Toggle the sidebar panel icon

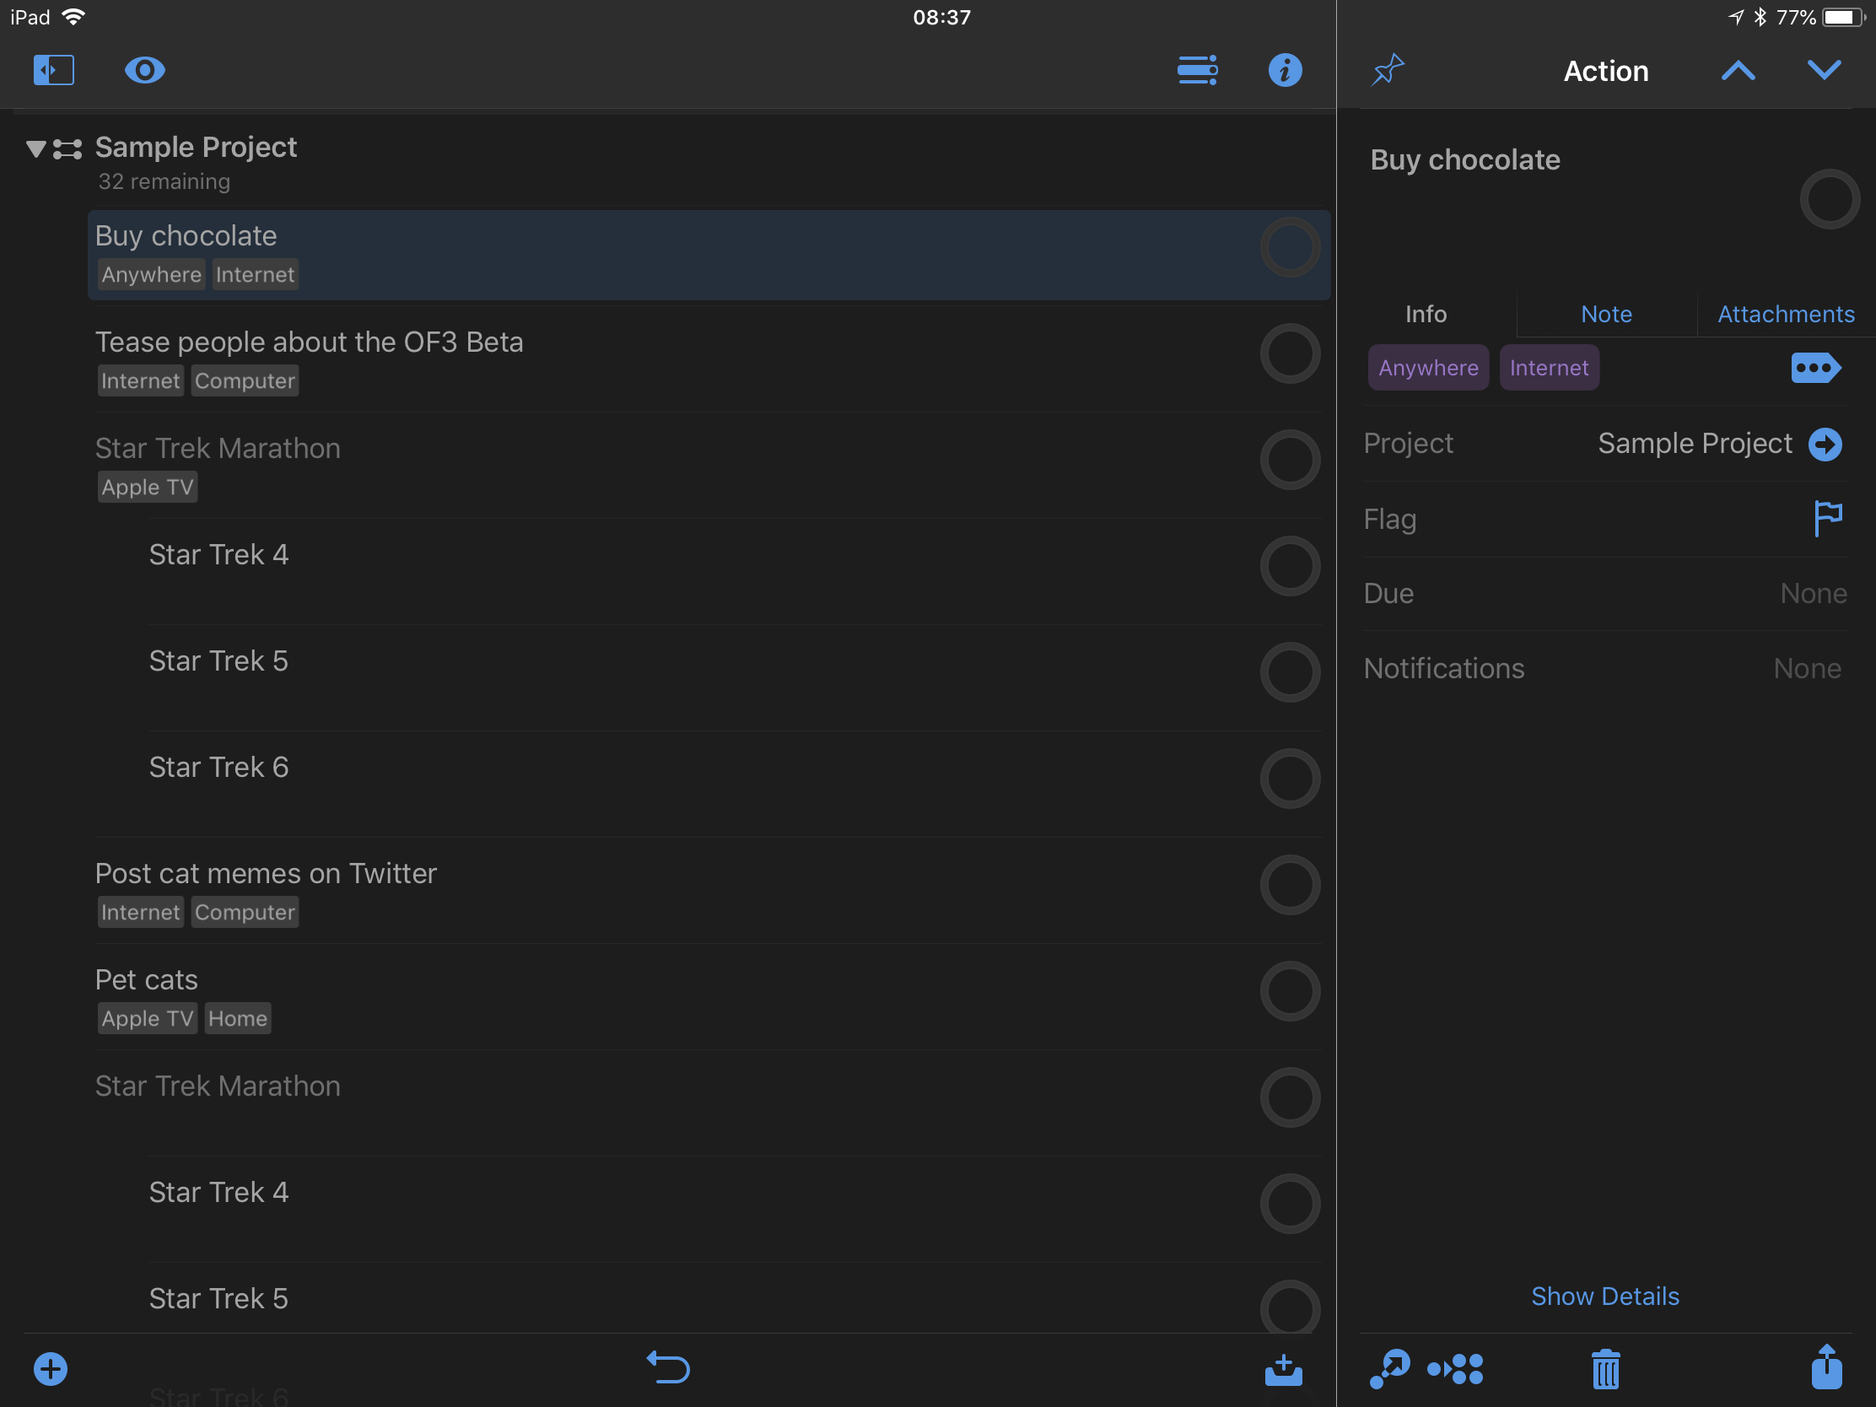[53, 70]
